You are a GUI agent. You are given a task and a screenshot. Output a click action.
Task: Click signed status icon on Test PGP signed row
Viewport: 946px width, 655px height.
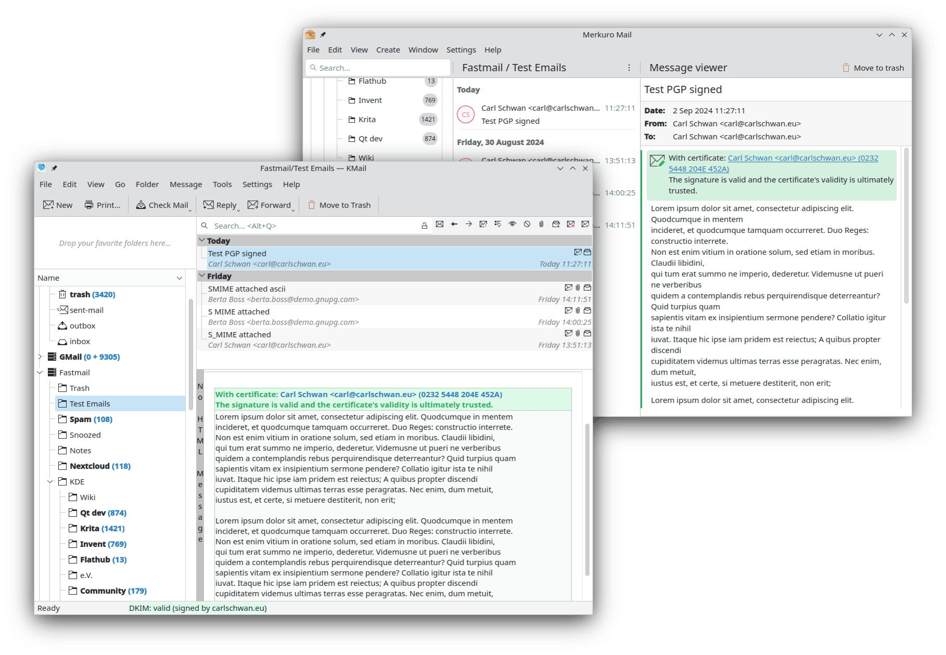point(578,252)
